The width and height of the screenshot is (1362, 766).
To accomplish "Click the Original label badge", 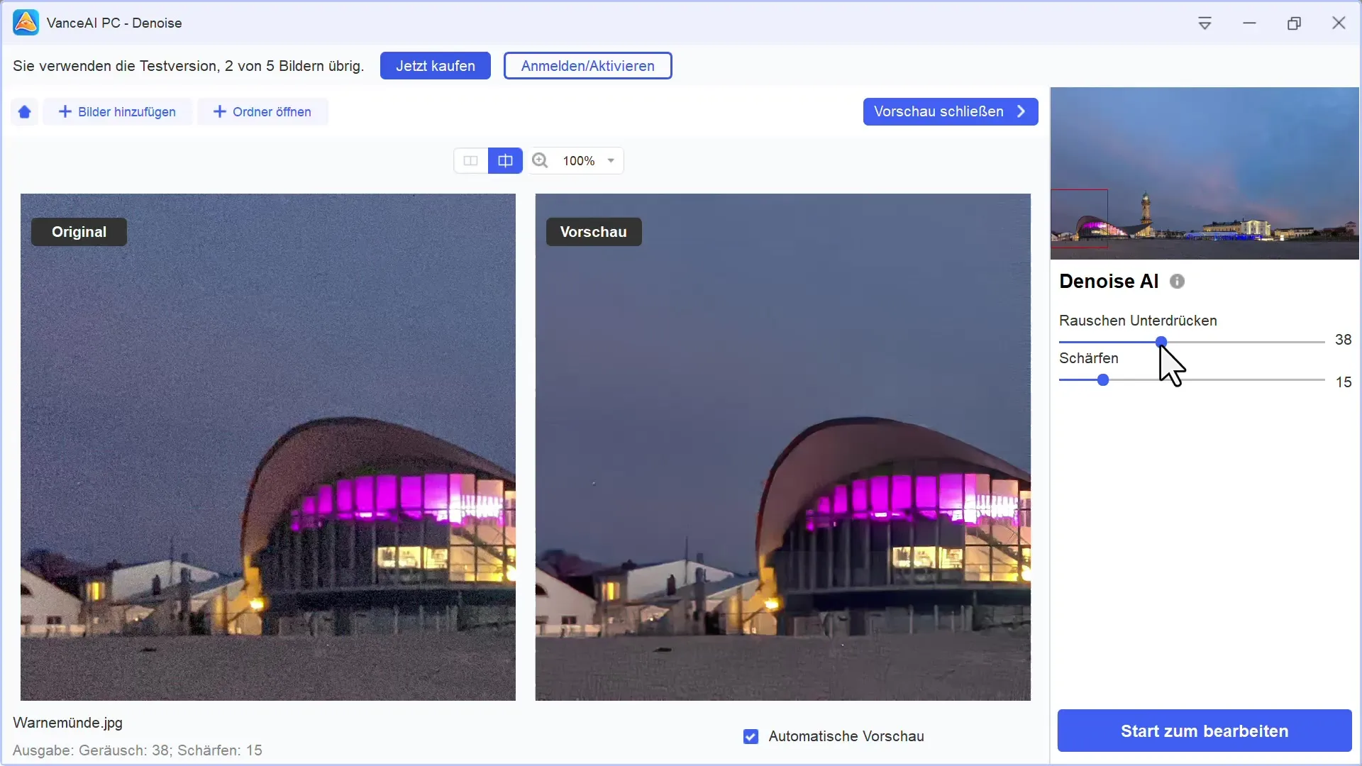I will (79, 232).
